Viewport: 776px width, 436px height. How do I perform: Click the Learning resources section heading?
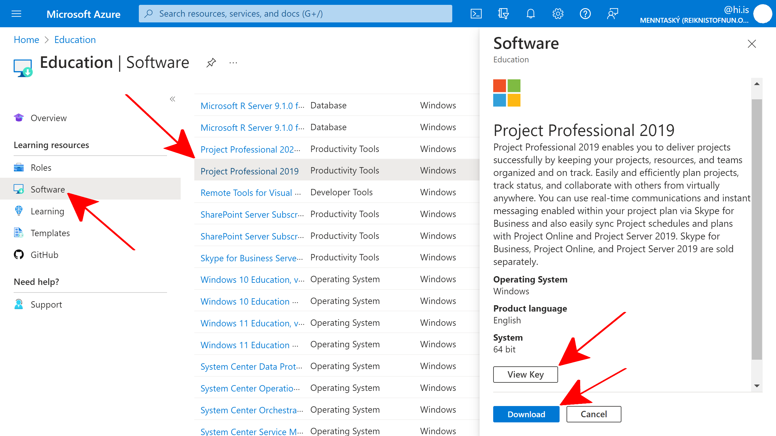point(51,145)
